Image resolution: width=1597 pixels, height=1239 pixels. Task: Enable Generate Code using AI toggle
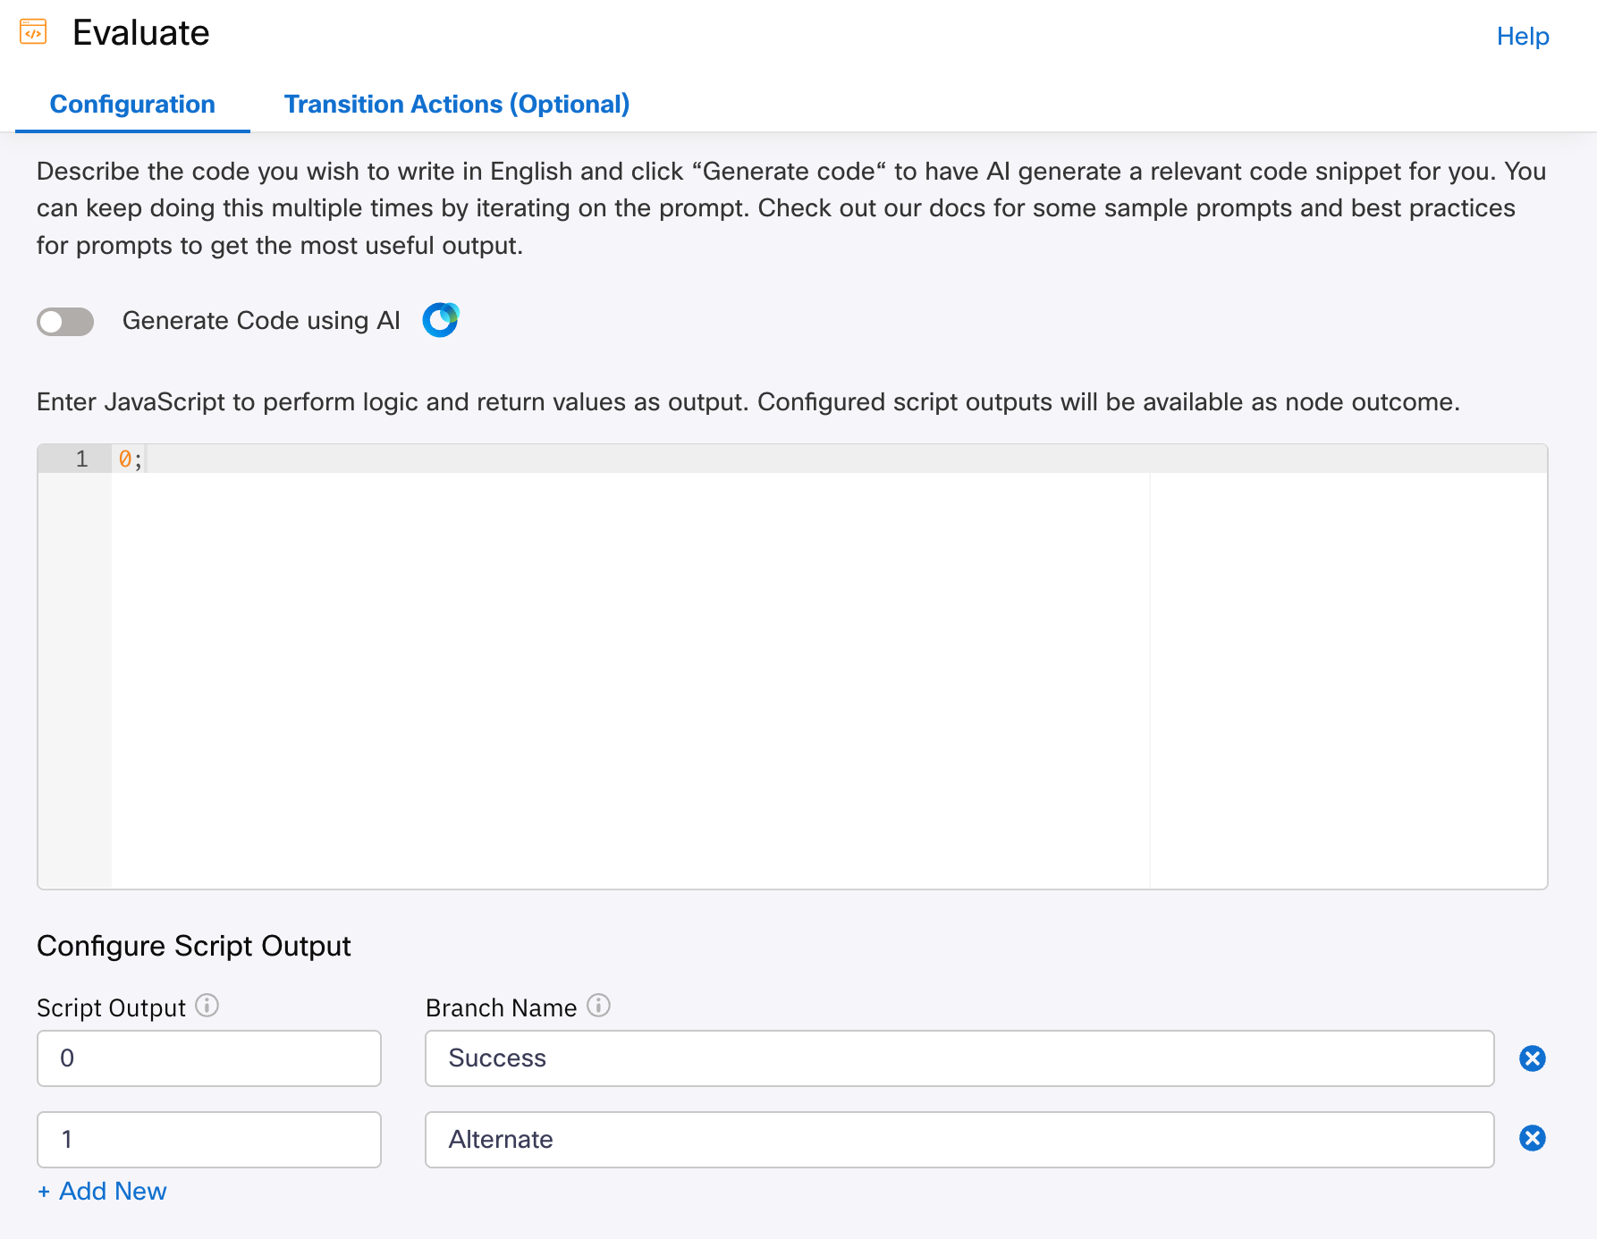tap(65, 321)
